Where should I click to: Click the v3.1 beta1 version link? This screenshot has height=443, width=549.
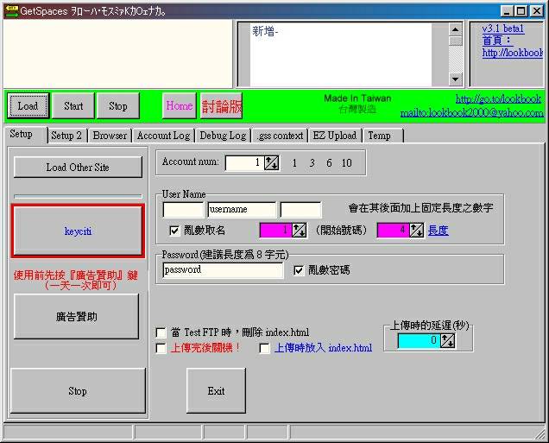click(x=502, y=28)
